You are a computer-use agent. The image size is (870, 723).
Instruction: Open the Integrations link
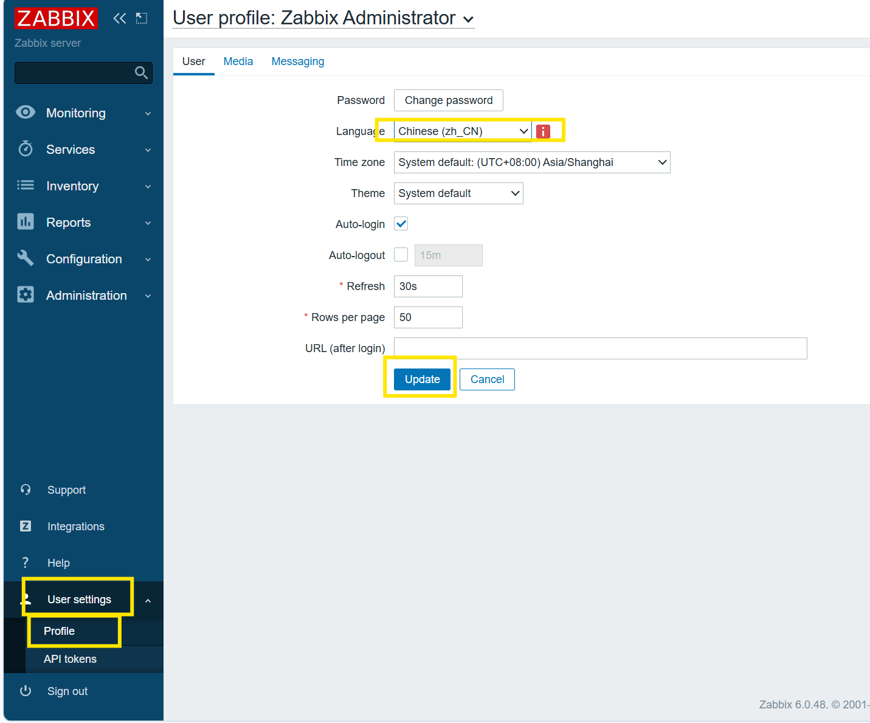[x=76, y=527]
